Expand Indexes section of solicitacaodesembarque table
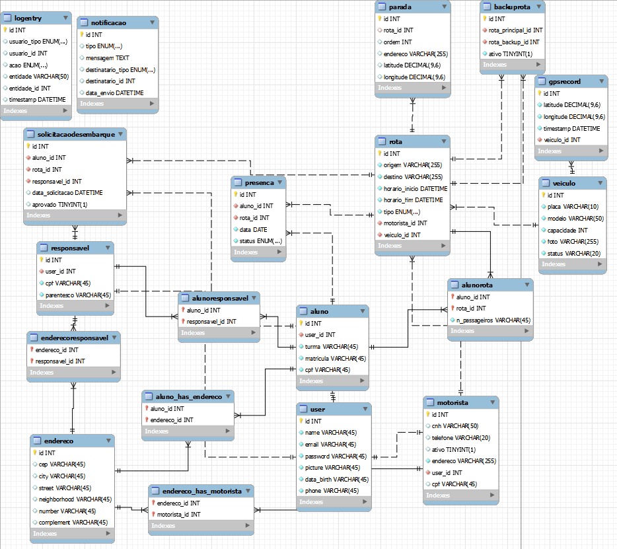Screen dimensions: 617x549 pyautogui.click(x=120, y=215)
